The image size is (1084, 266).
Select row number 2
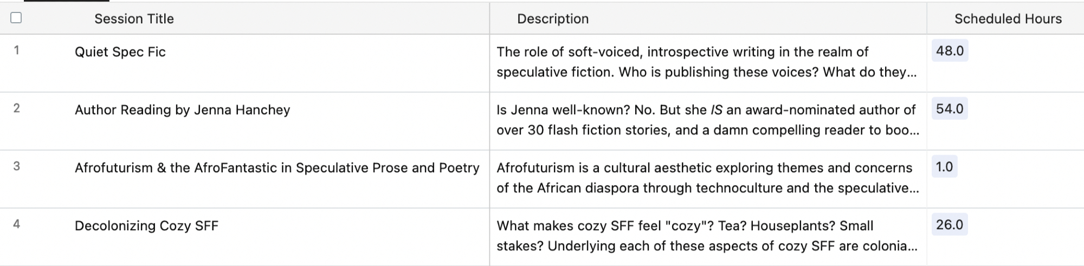coord(17,108)
